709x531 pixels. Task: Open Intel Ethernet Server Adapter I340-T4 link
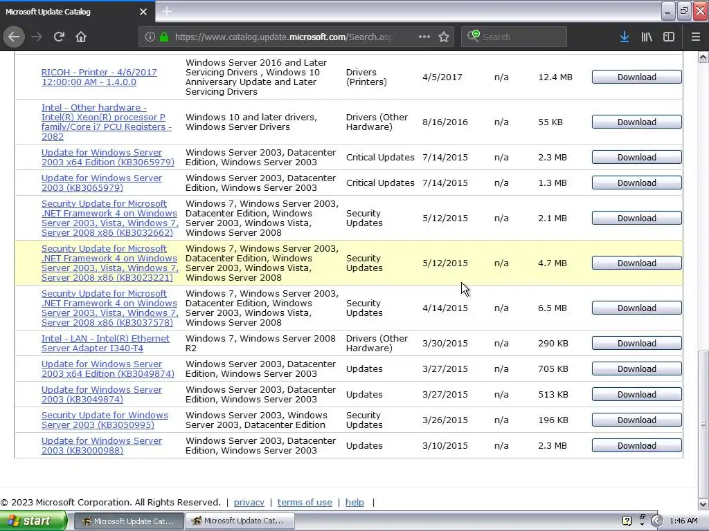(105, 343)
